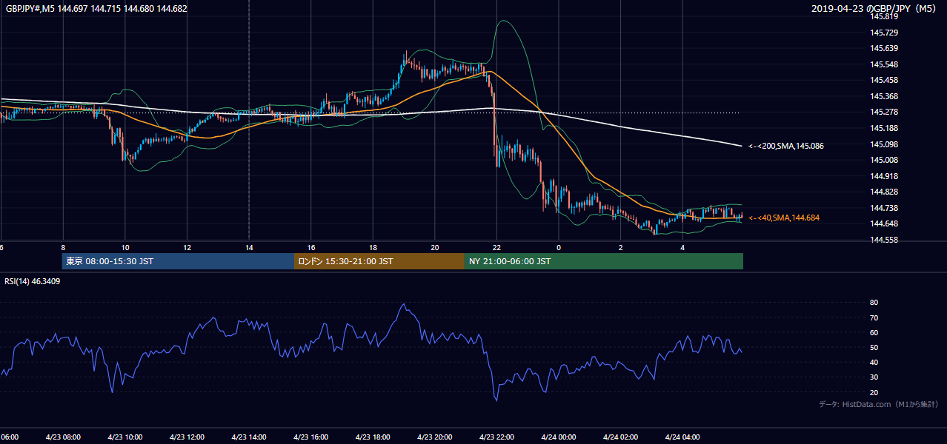Click the 144.828 price axis label
This screenshot has width=947, height=444.
click(883, 192)
